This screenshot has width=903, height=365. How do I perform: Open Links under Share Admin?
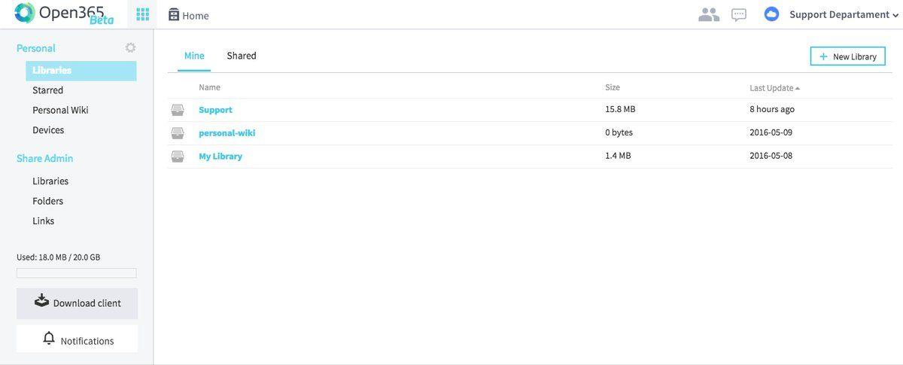44,221
